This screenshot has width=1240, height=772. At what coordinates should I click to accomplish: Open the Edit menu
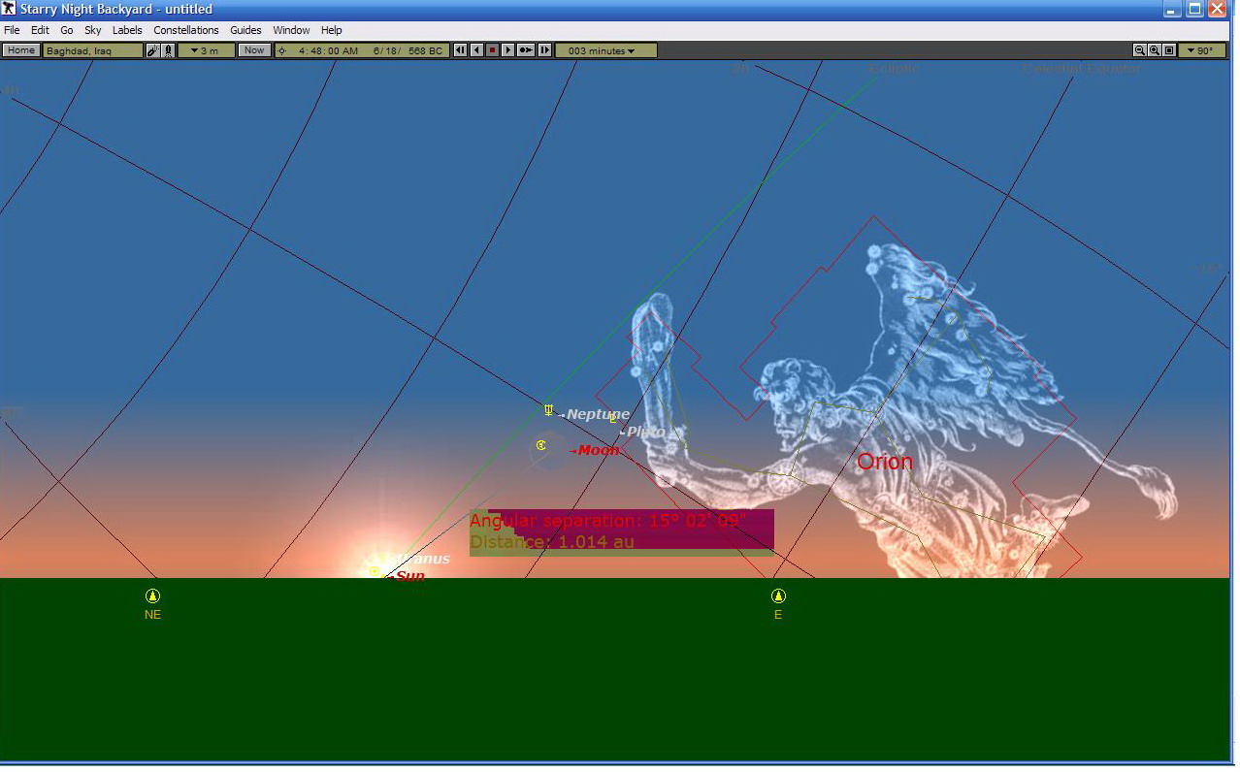(x=40, y=30)
